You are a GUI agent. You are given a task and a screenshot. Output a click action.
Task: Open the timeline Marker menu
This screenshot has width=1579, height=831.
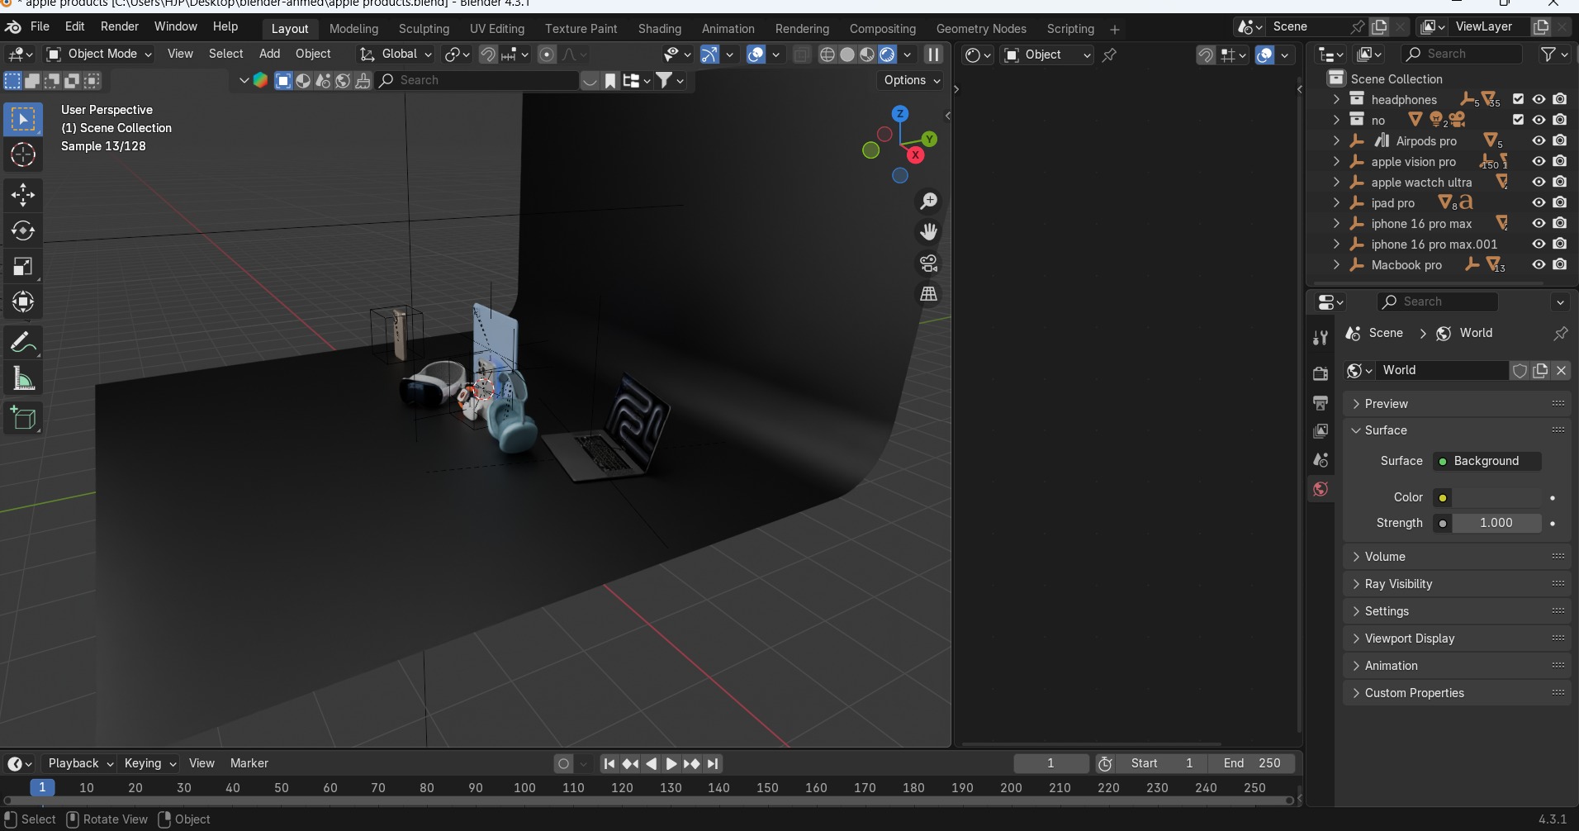[x=249, y=763]
